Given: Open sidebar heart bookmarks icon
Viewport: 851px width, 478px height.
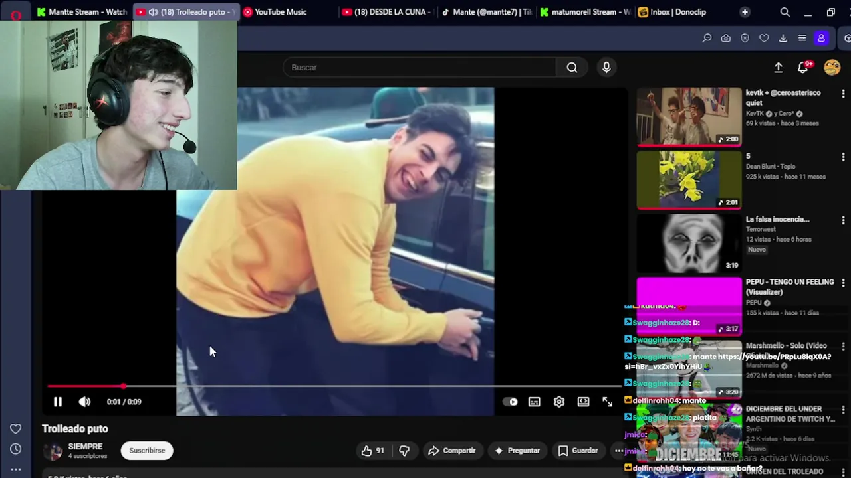Looking at the screenshot, I should [15, 429].
